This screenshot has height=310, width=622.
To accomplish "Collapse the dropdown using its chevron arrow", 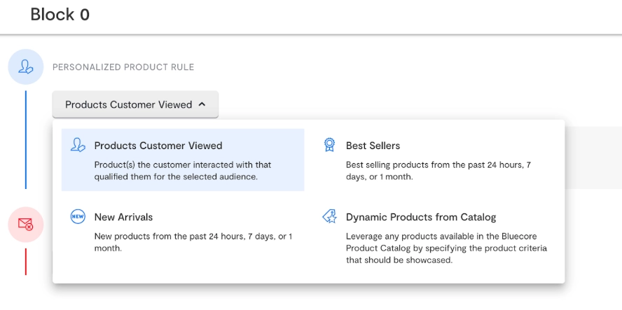I will pos(202,104).
